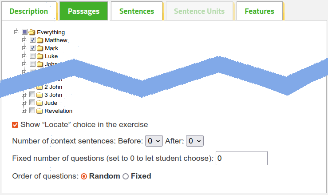Choose Fixed order of questions
The height and width of the screenshot is (195, 328).
click(x=126, y=176)
